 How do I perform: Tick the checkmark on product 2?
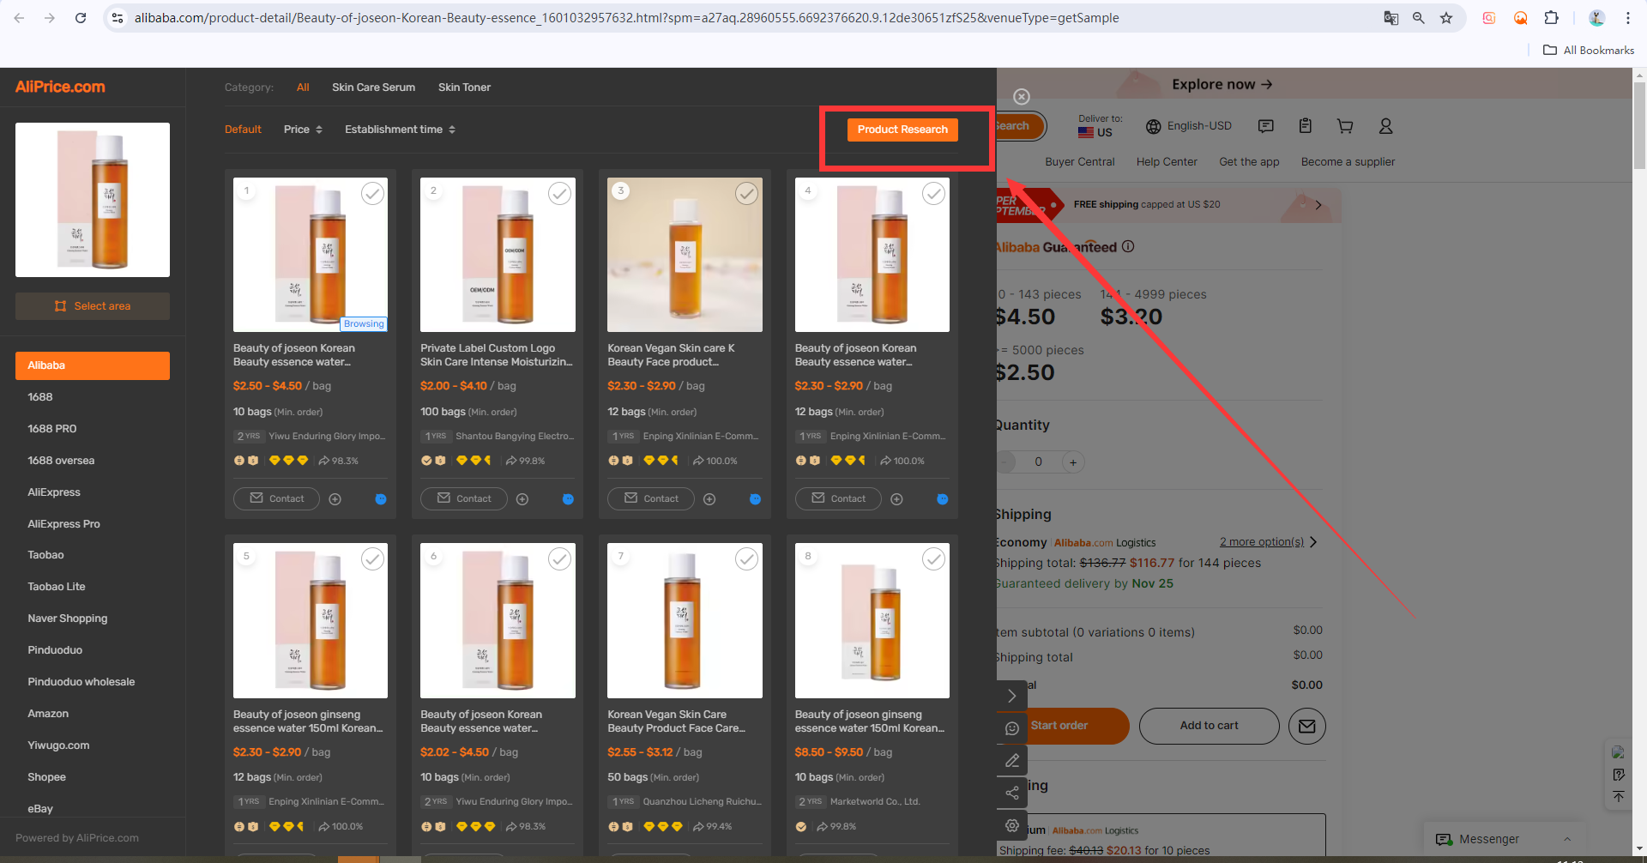[559, 194]
